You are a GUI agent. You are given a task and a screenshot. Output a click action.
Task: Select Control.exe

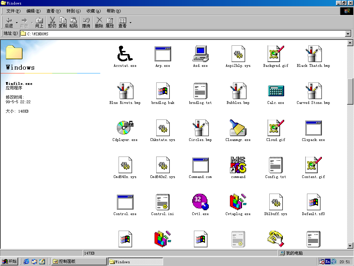click(125, 203)
